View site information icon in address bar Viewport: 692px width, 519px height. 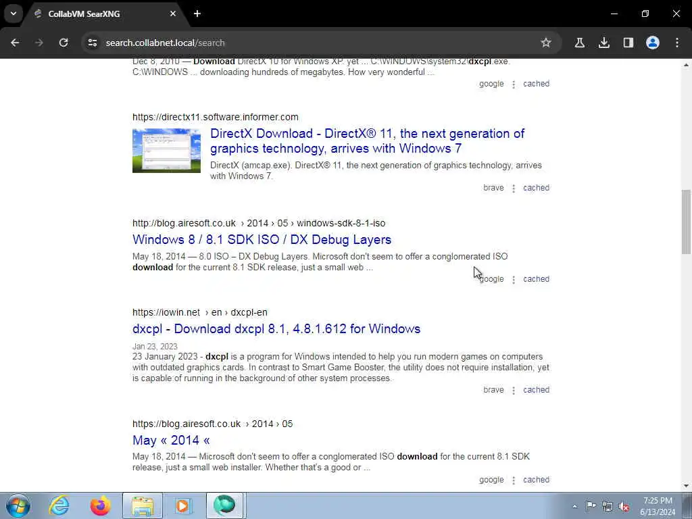coord(92,43)
